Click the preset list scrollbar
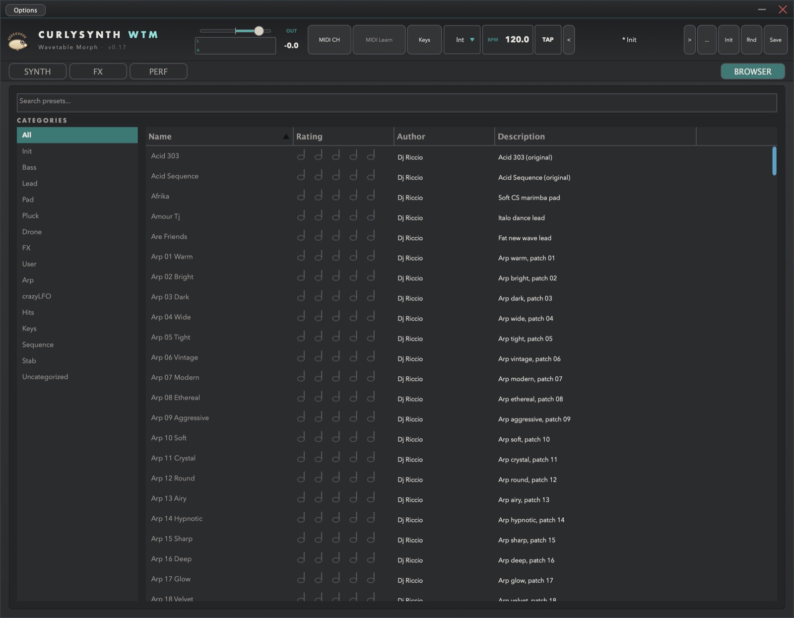Screen dimensions: 794x618 click(774, 161)
